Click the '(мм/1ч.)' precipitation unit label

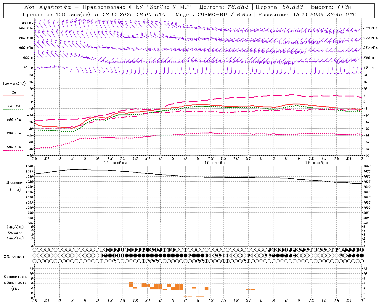[x=15, y=238]
